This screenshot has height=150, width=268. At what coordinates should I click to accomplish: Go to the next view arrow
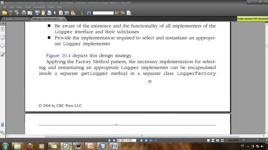coord(155,140)
